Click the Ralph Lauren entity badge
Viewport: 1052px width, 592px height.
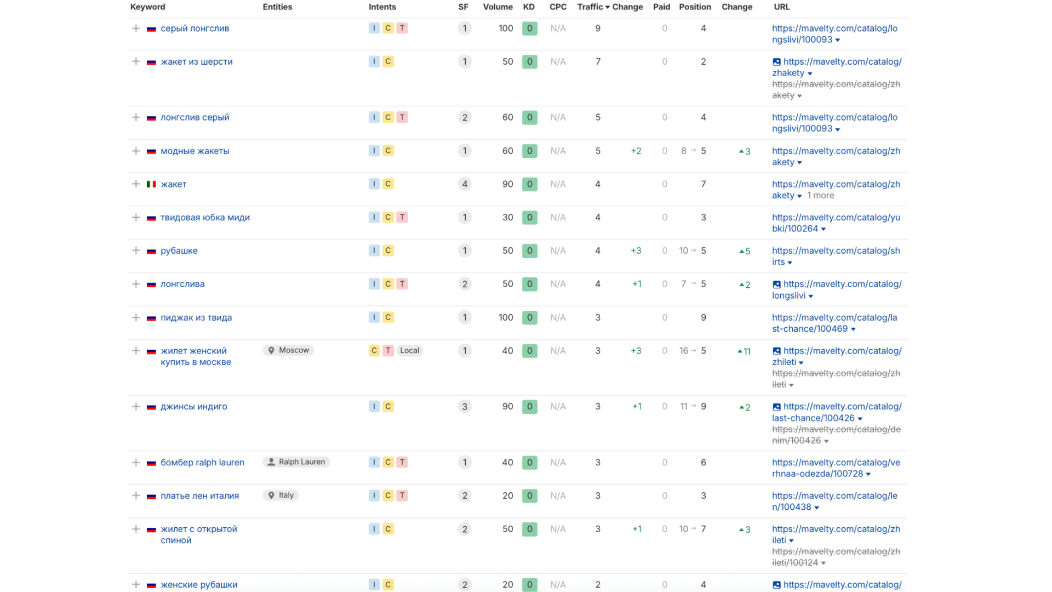[x=296, y=462]
